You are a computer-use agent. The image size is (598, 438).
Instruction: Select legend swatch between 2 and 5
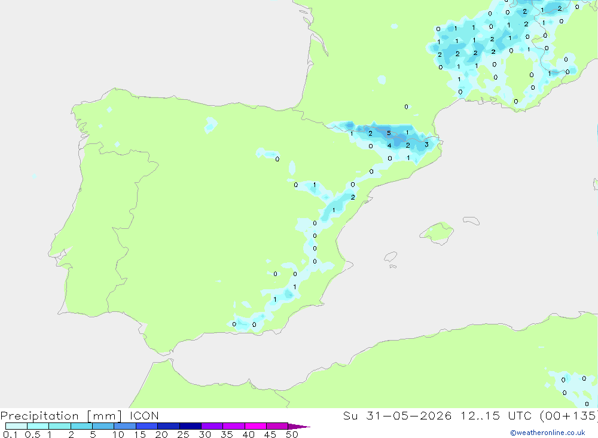[x=81, y=426]
